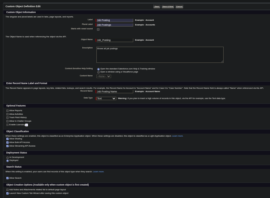Viewport: 270px width, 198px height.
Task: Open the Content Name dropdown
Action: 103,76
